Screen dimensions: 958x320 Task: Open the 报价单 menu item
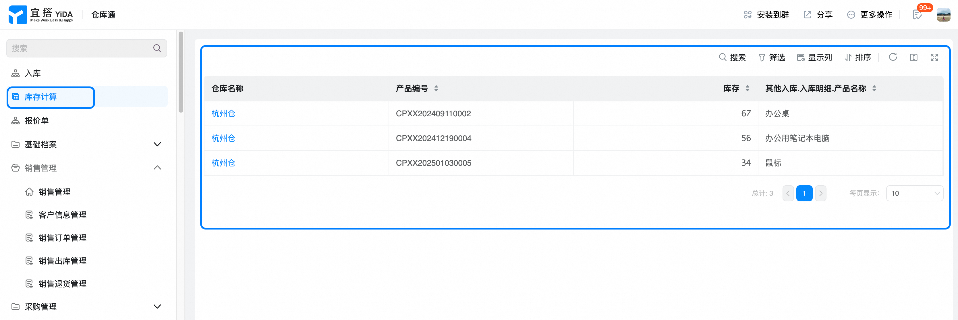[36, 121]
